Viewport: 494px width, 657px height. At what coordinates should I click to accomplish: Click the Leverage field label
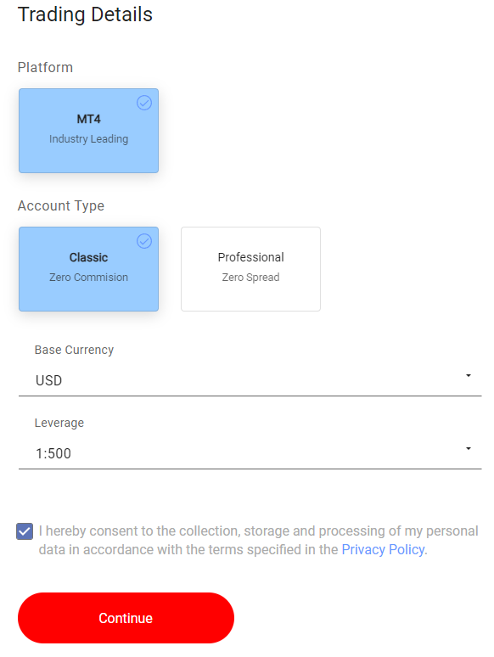(59, 423)
